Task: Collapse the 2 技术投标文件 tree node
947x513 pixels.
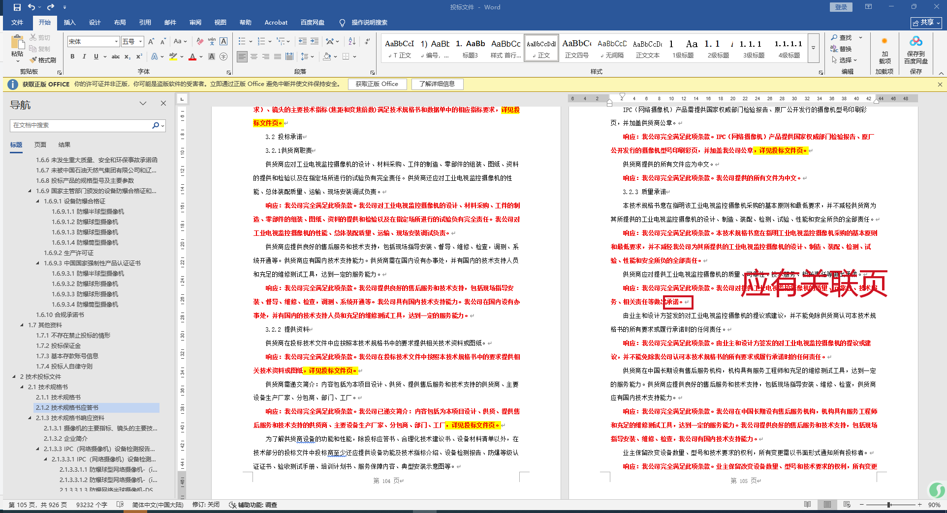Action: point(14,376)
